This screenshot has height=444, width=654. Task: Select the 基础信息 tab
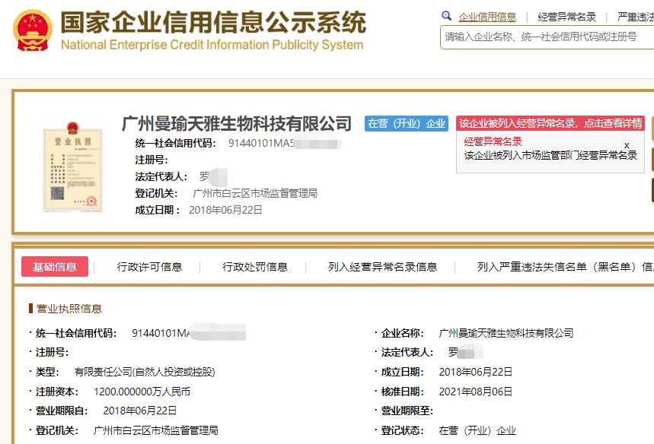click(55, 266)
